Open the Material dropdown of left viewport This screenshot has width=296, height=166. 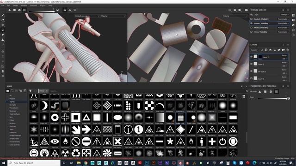click(113, 16)
